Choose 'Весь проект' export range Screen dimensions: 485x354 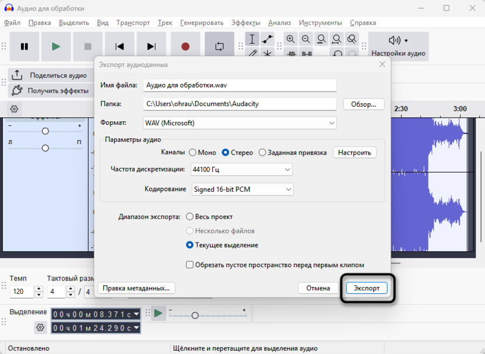tap(189, 217)
